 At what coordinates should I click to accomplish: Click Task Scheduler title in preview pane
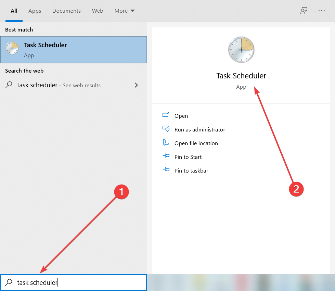pyautogui.click(x=241, y=76)
